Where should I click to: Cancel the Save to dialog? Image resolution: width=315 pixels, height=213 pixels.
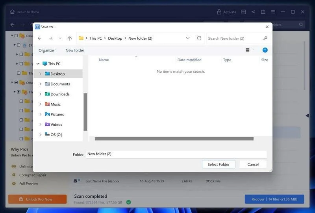click(x=253, y=164)
